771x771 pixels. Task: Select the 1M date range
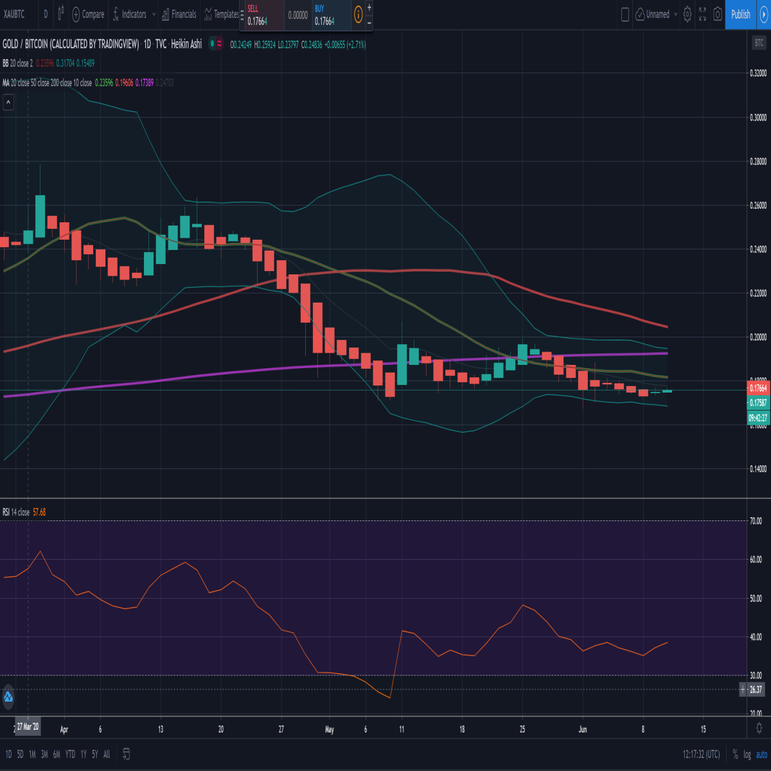pos(32,754)
